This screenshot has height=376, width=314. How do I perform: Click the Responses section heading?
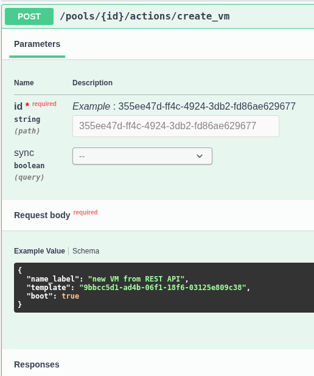point(37,364)
